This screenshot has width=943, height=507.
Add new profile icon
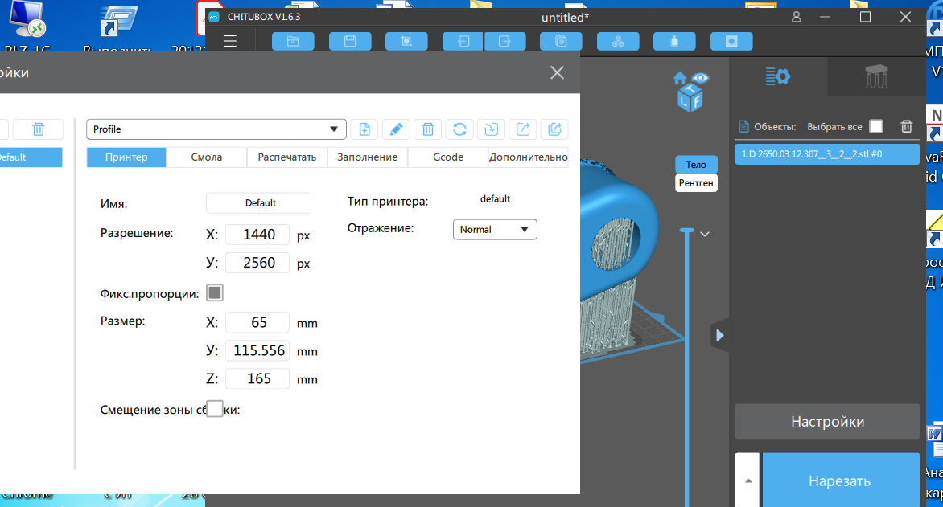tap(364, 129)
